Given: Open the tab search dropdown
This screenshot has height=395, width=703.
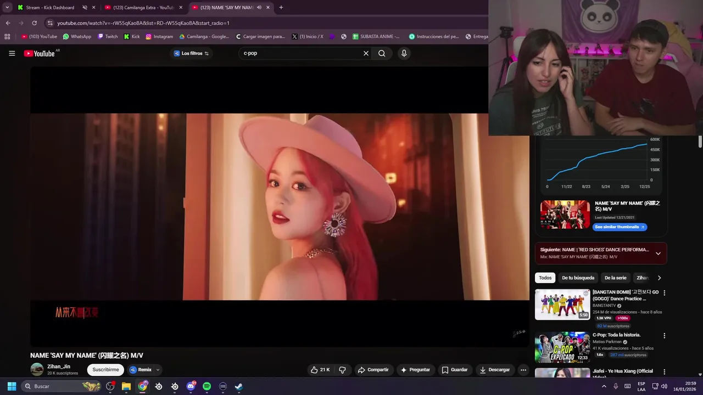Looking at the screenshot, I should tap(7, 8).
